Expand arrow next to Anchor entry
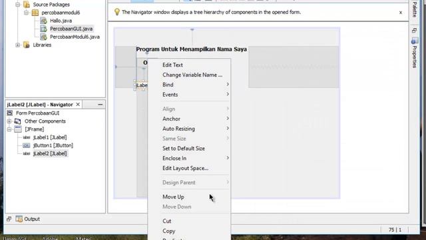 (x=228, y=119)
